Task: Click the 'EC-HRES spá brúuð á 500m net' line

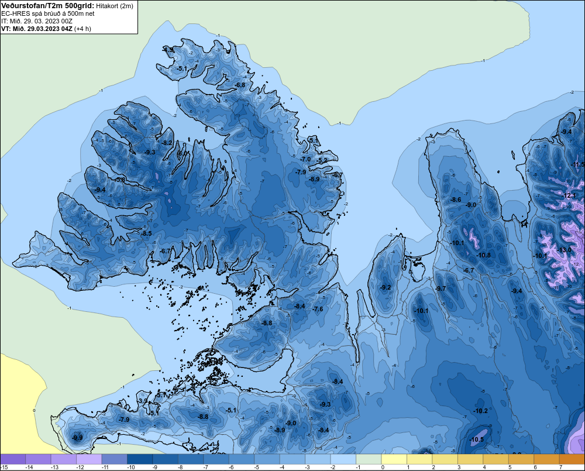Action: tap(48, 14)
